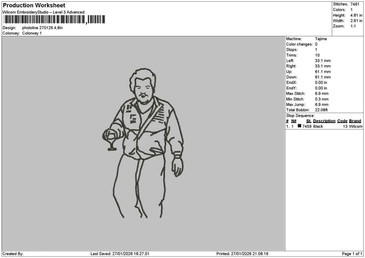Click the wine glass in the design

pos(110,141)
